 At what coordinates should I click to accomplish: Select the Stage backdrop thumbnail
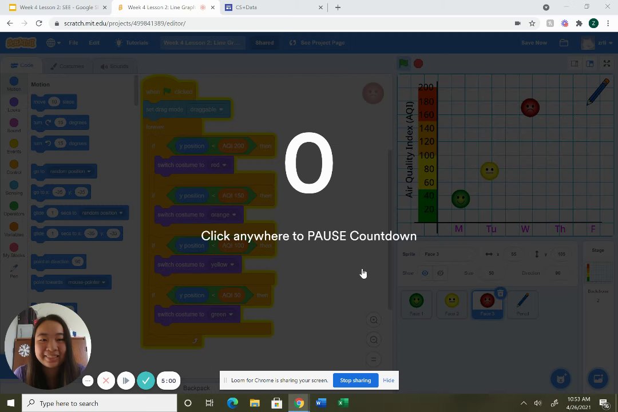(x=598, y=273)
